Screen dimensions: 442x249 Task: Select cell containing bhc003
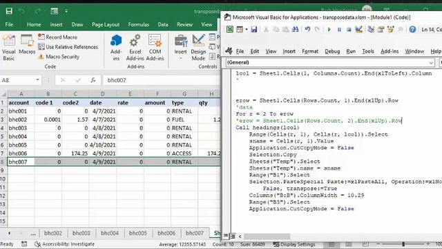coord(21,128)
